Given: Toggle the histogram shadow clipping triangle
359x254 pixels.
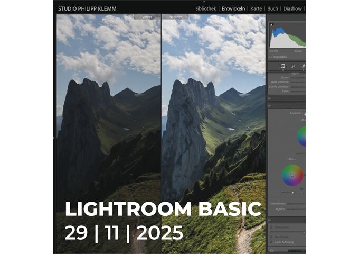Looking at the screenshot, I should [271, 24].
